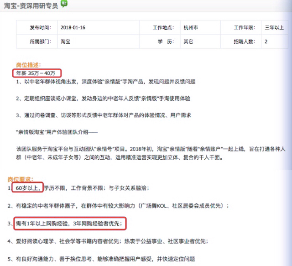Click the text 60岁以上
The width and height of the screenshot is (292, 266).
(x=28, y=188)
